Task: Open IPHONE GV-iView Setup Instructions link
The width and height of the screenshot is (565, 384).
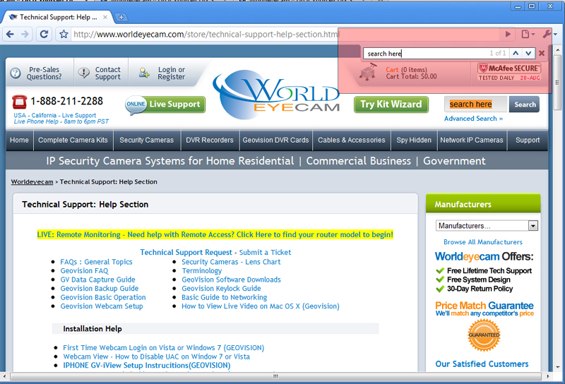Action: coord(147,365)
